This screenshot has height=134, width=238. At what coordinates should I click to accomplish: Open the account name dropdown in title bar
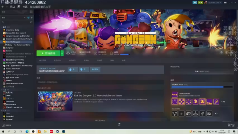[x=214, y=3]
